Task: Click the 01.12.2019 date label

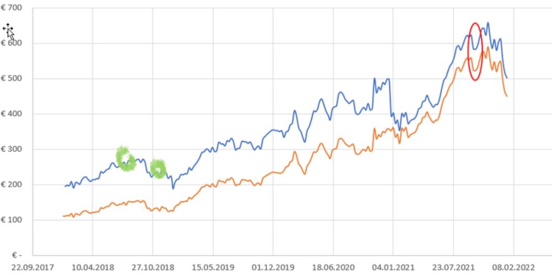Action: (273, 265)
